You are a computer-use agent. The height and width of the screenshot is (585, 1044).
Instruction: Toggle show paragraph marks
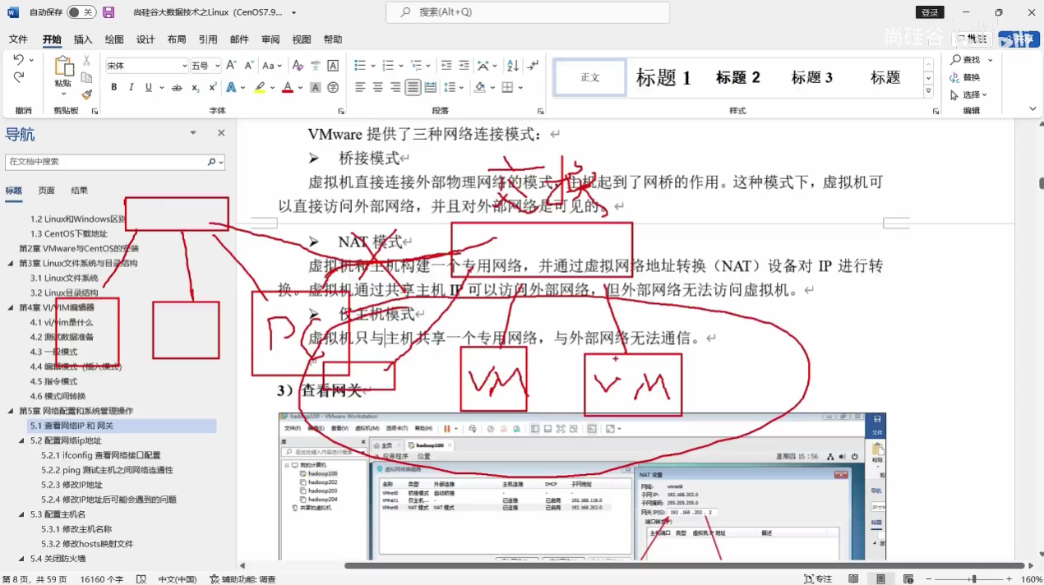pos(534,66)
